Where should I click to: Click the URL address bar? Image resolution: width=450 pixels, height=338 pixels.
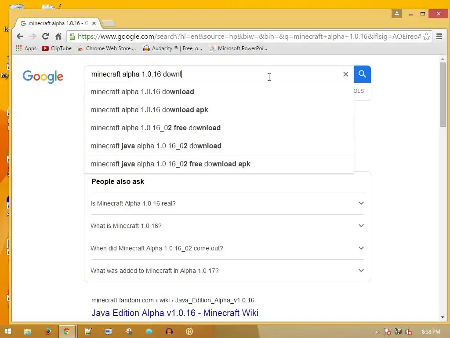click(249, 36)
